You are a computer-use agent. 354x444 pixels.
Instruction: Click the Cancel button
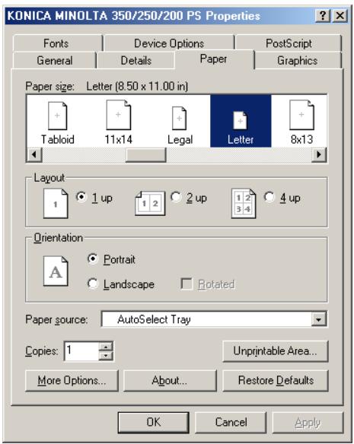(231, 422)
